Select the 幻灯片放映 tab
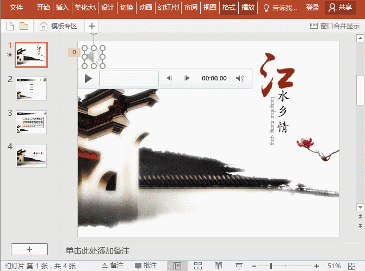 [x=169, y=8]
